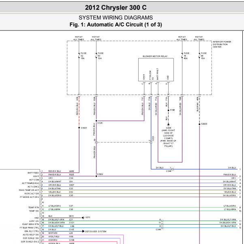The height and width of the screenshot is (244, 244).
Task: Click the "SSR SUNLD SIG 2" pin label
Action: click(30, 242)
